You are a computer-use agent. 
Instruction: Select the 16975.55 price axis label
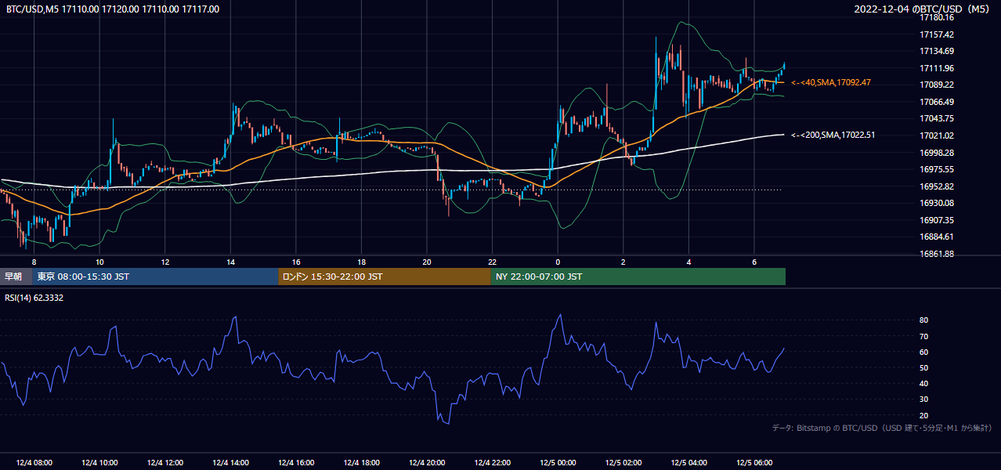[x=936, y=169]
